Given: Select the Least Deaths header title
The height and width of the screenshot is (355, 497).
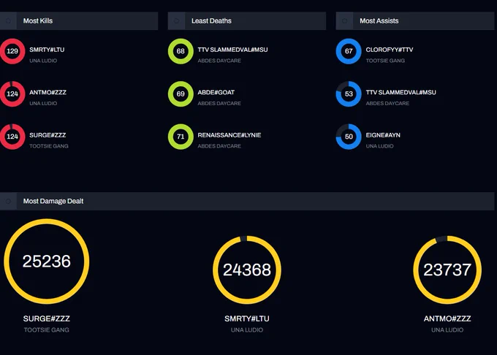Looking at the screenshot, I should [211, 21].
